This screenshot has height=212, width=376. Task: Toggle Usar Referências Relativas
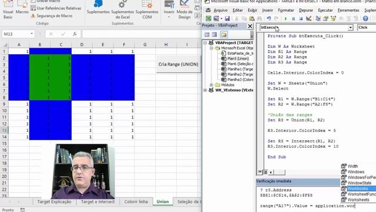click(x=56, y=8)
